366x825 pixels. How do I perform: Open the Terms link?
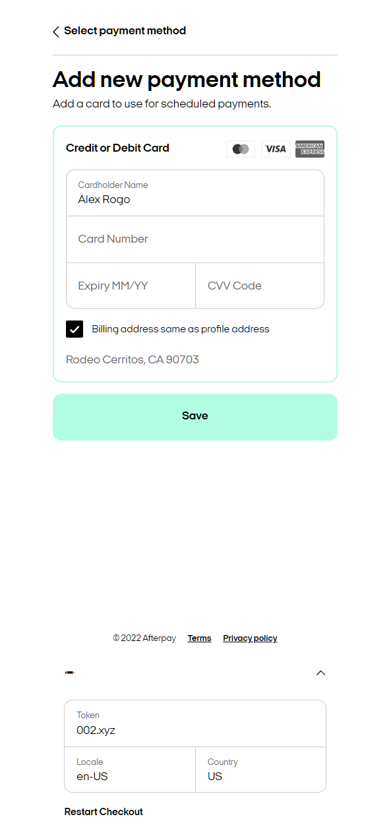coord(199,638)
